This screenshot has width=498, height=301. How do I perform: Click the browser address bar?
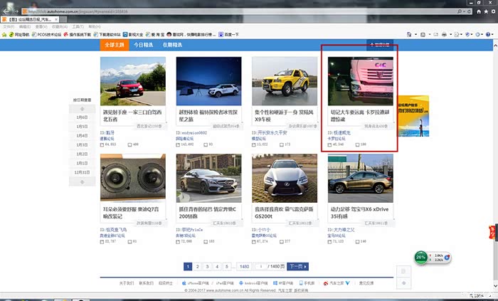tap(178, 12)
